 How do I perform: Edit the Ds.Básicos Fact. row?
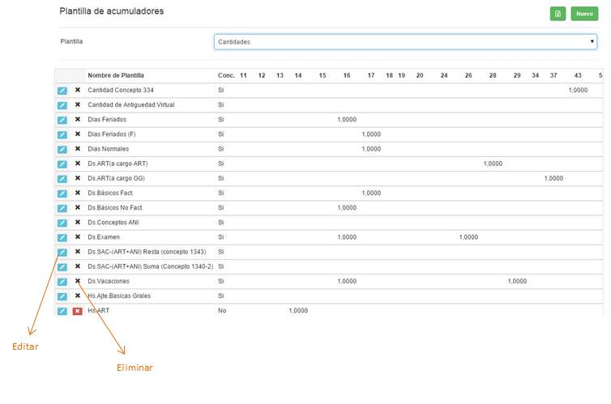62,193
